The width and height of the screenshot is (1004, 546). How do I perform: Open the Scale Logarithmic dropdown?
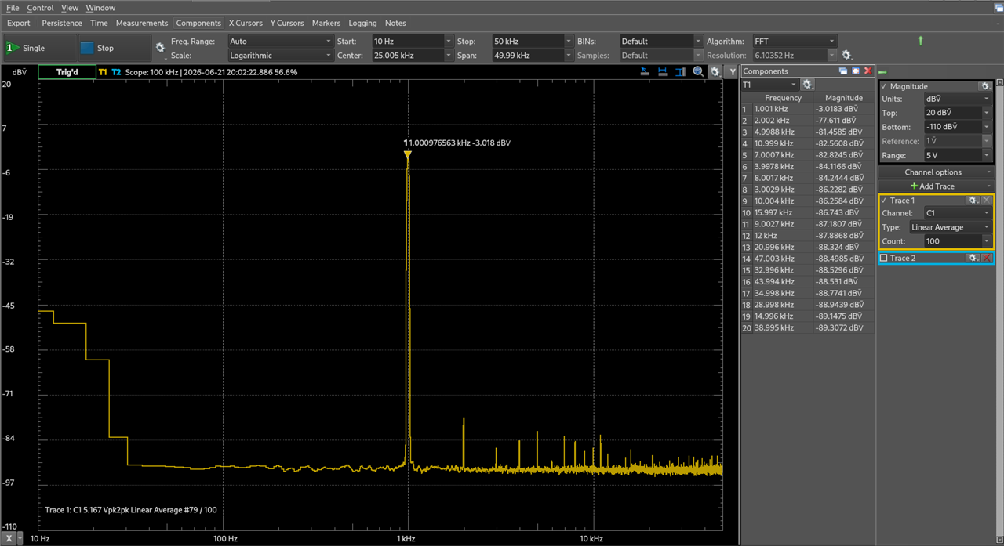280,56
